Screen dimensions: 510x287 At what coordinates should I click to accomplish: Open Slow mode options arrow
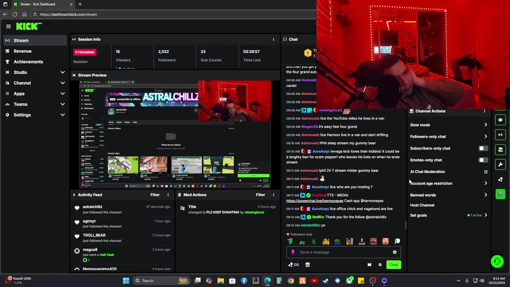[x=486, y=125]
